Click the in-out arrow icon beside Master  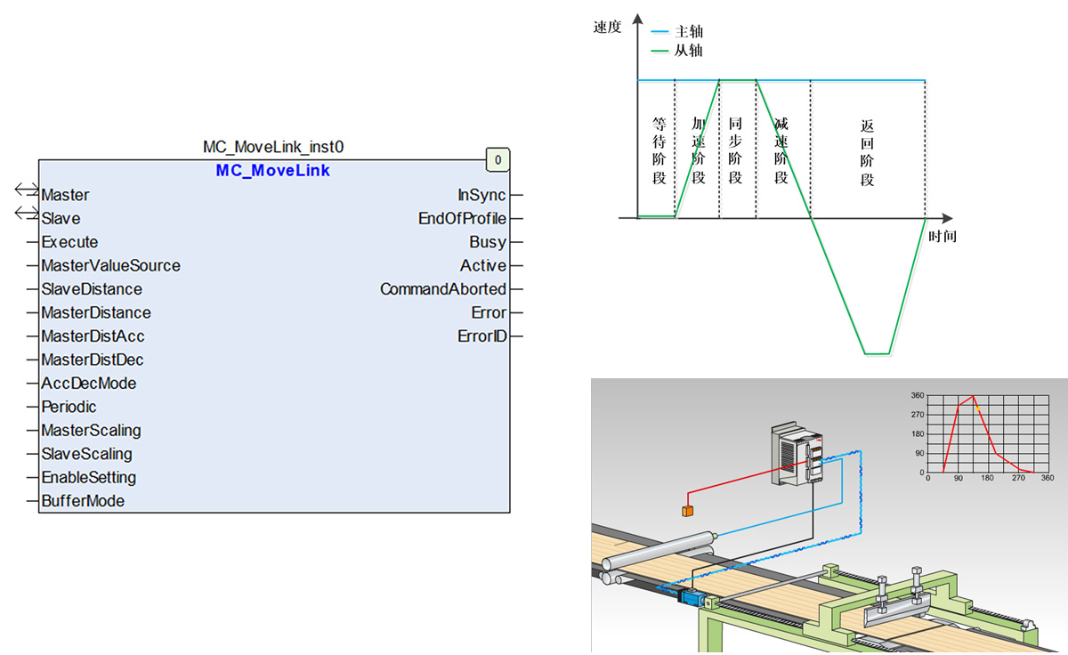27,190
